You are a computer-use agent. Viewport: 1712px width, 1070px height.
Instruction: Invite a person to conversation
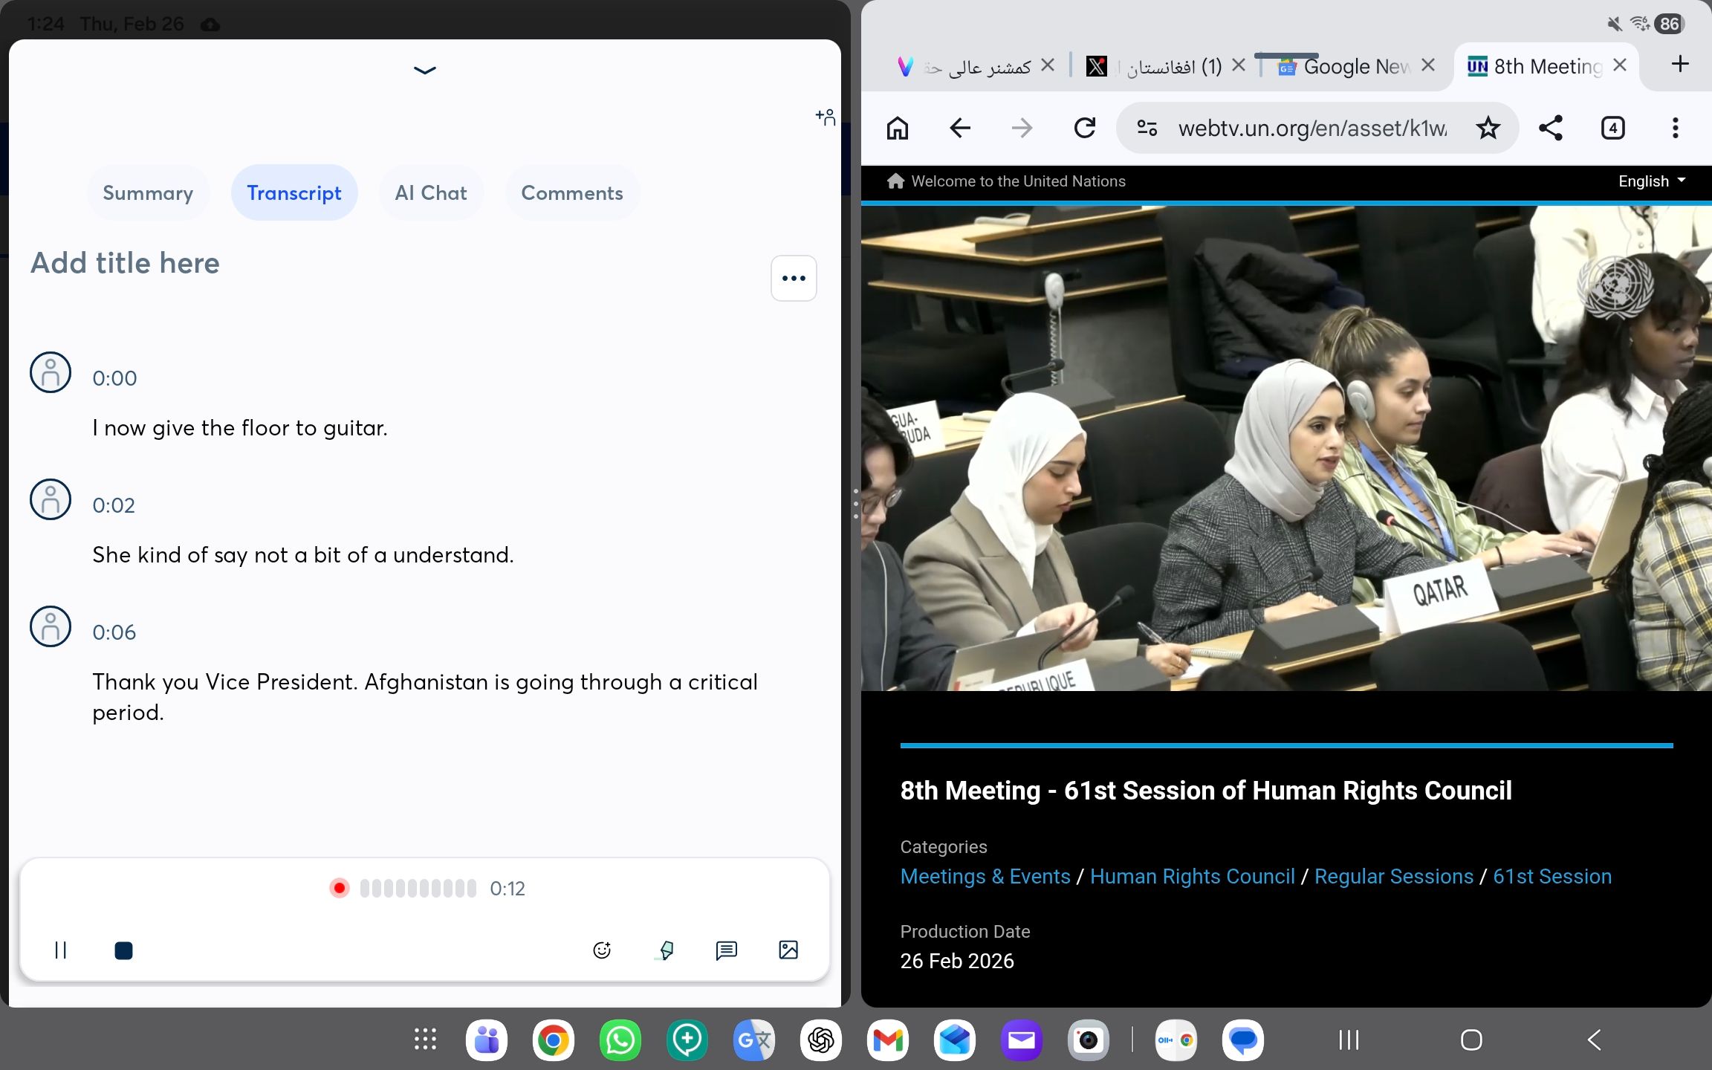coord(825,117)
